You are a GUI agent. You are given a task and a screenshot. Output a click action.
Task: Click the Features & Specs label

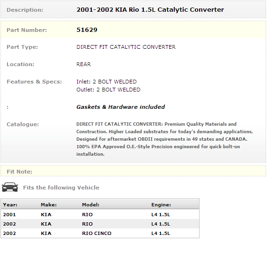point(34,82)
